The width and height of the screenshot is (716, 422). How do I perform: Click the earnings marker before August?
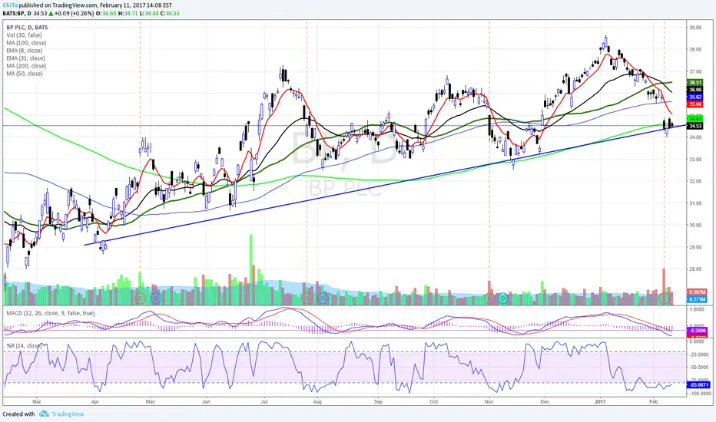click(x=307, y=298)
